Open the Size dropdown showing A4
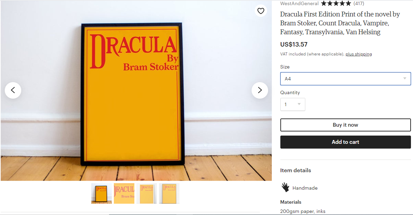The image size is (413, 215). click(x=346, y=79)
